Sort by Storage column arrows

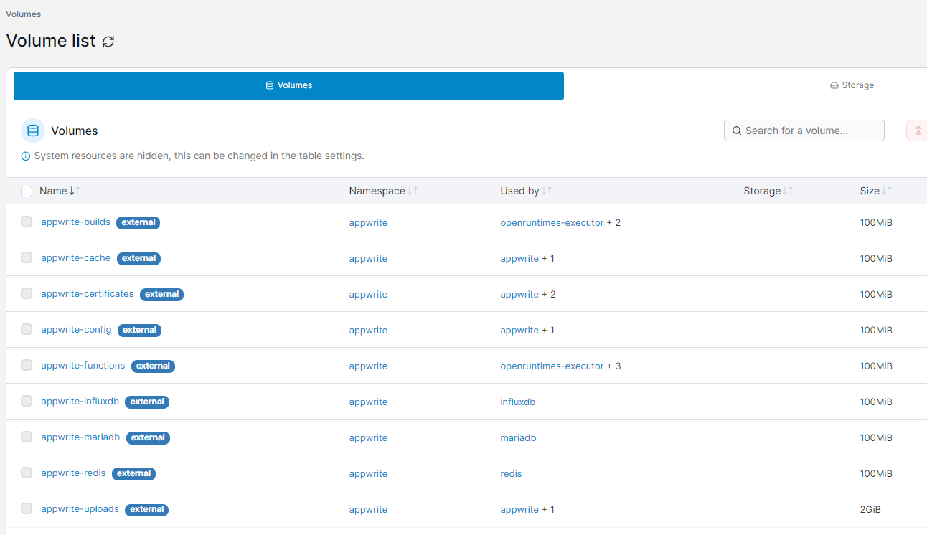point(788,191)
